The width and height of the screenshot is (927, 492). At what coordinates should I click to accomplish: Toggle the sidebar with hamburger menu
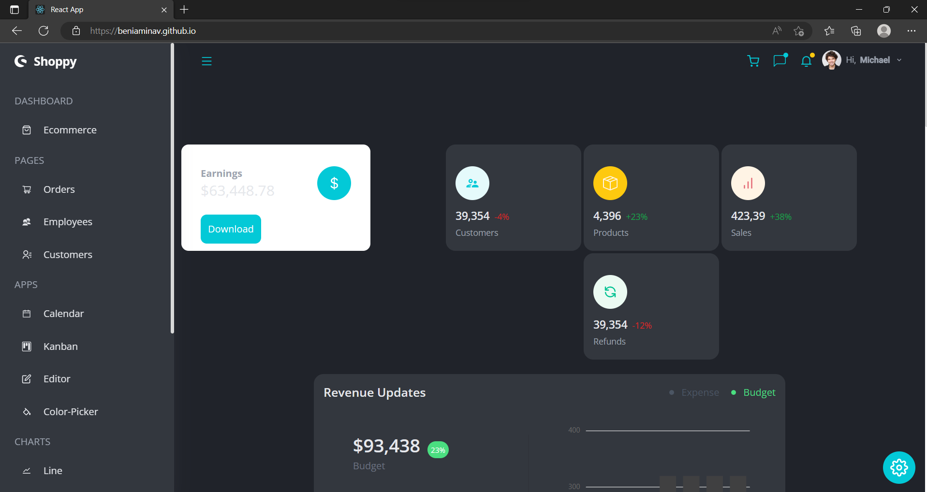[206, 61]
